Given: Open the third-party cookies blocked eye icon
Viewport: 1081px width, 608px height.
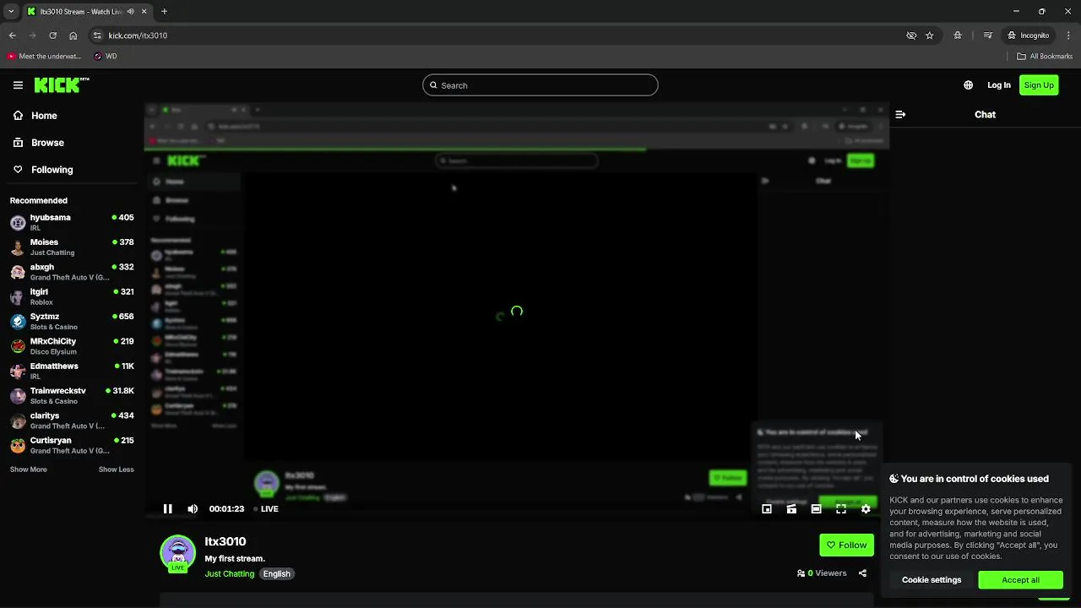Looking at the screenshot, I should click(911, 35).
